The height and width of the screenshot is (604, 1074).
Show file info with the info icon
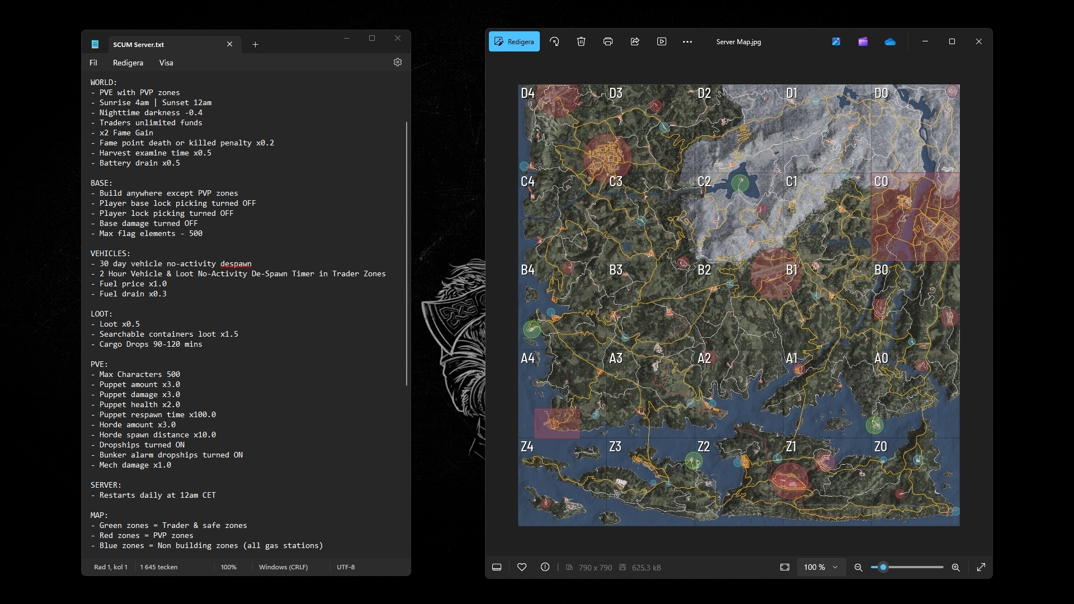click(x=545, y=567)
